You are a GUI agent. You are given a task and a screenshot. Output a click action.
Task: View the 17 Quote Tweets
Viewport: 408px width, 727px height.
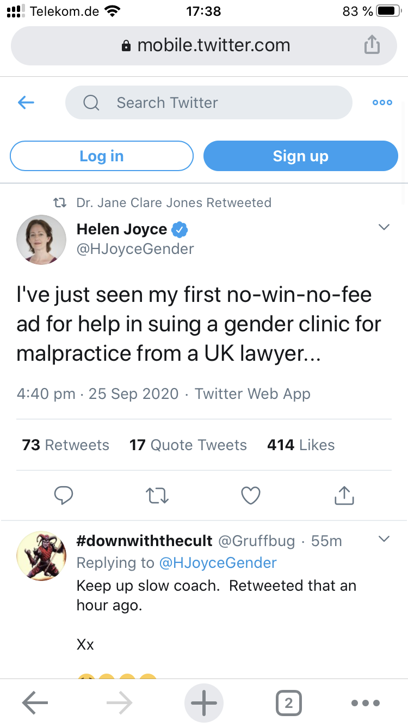point(188,445)
